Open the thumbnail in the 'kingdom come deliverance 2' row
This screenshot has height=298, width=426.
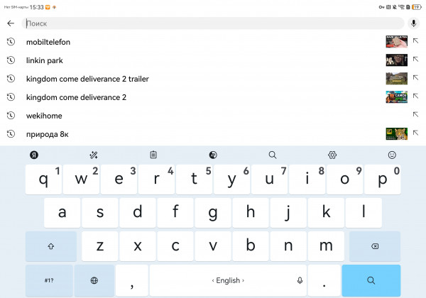coord(396,97)
